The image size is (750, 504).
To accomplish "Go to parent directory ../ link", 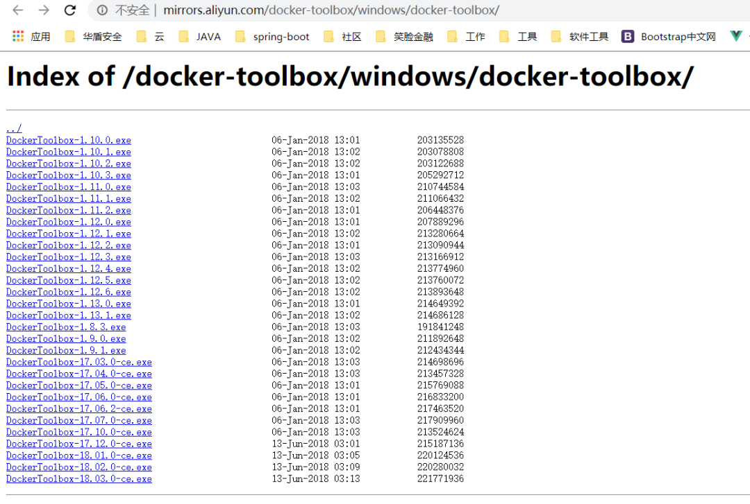I will pos(14,128).
